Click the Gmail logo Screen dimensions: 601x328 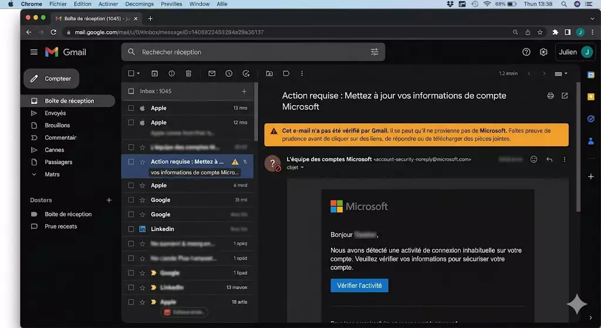pos(66,52)
